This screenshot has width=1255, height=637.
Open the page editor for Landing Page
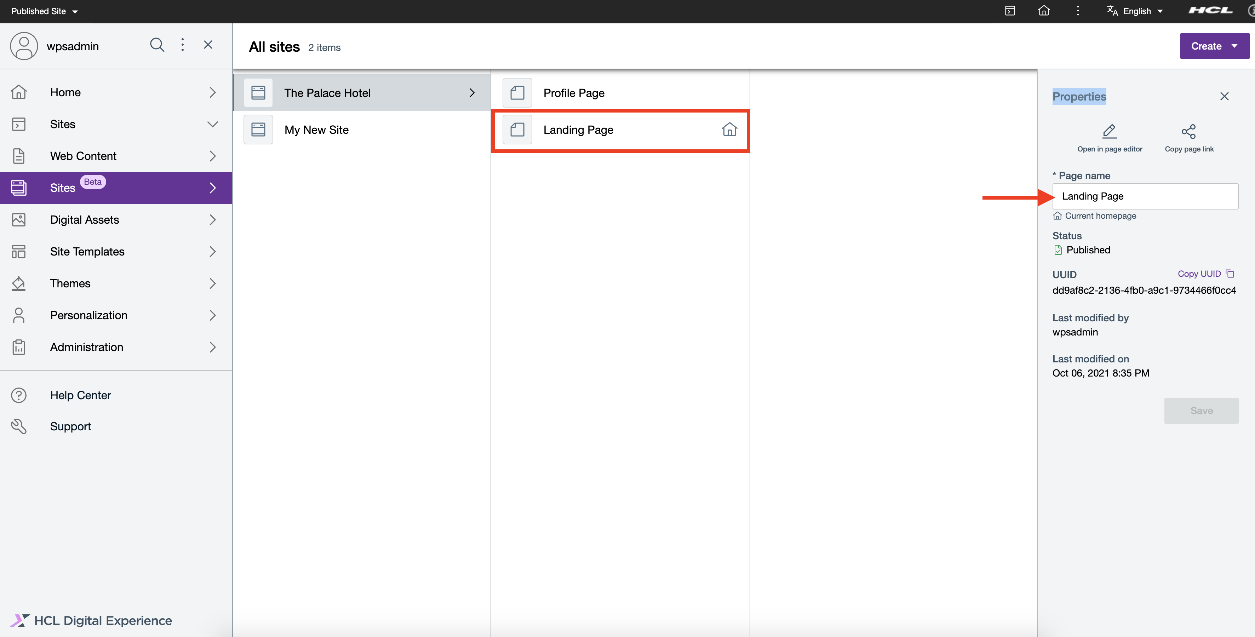pos(1109,137)
